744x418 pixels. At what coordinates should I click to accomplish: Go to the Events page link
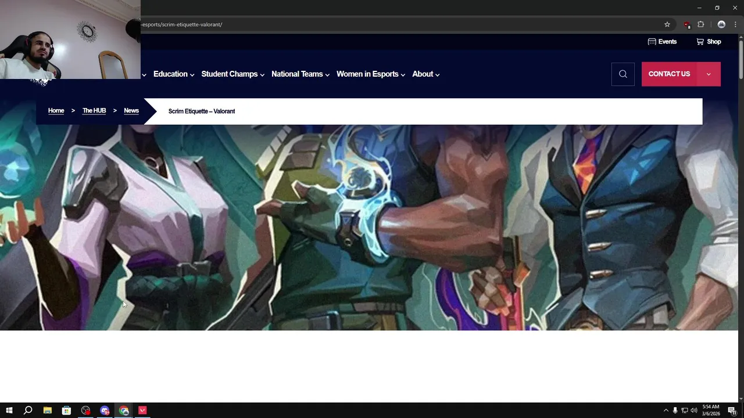coord(667,42)
